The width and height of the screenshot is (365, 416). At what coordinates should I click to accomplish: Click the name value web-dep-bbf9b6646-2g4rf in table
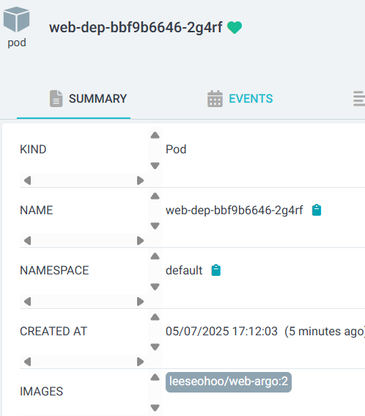point(235,211)
